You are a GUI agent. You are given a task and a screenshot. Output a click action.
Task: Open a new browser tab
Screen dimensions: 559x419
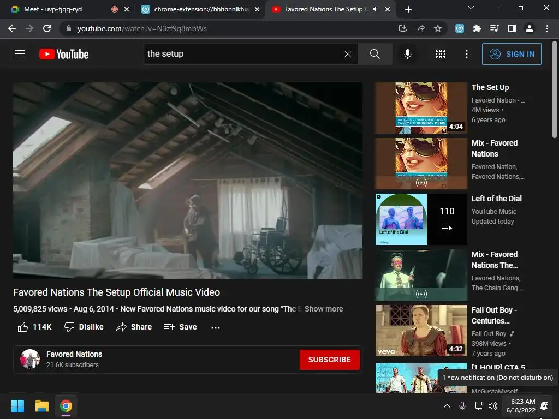408,9
